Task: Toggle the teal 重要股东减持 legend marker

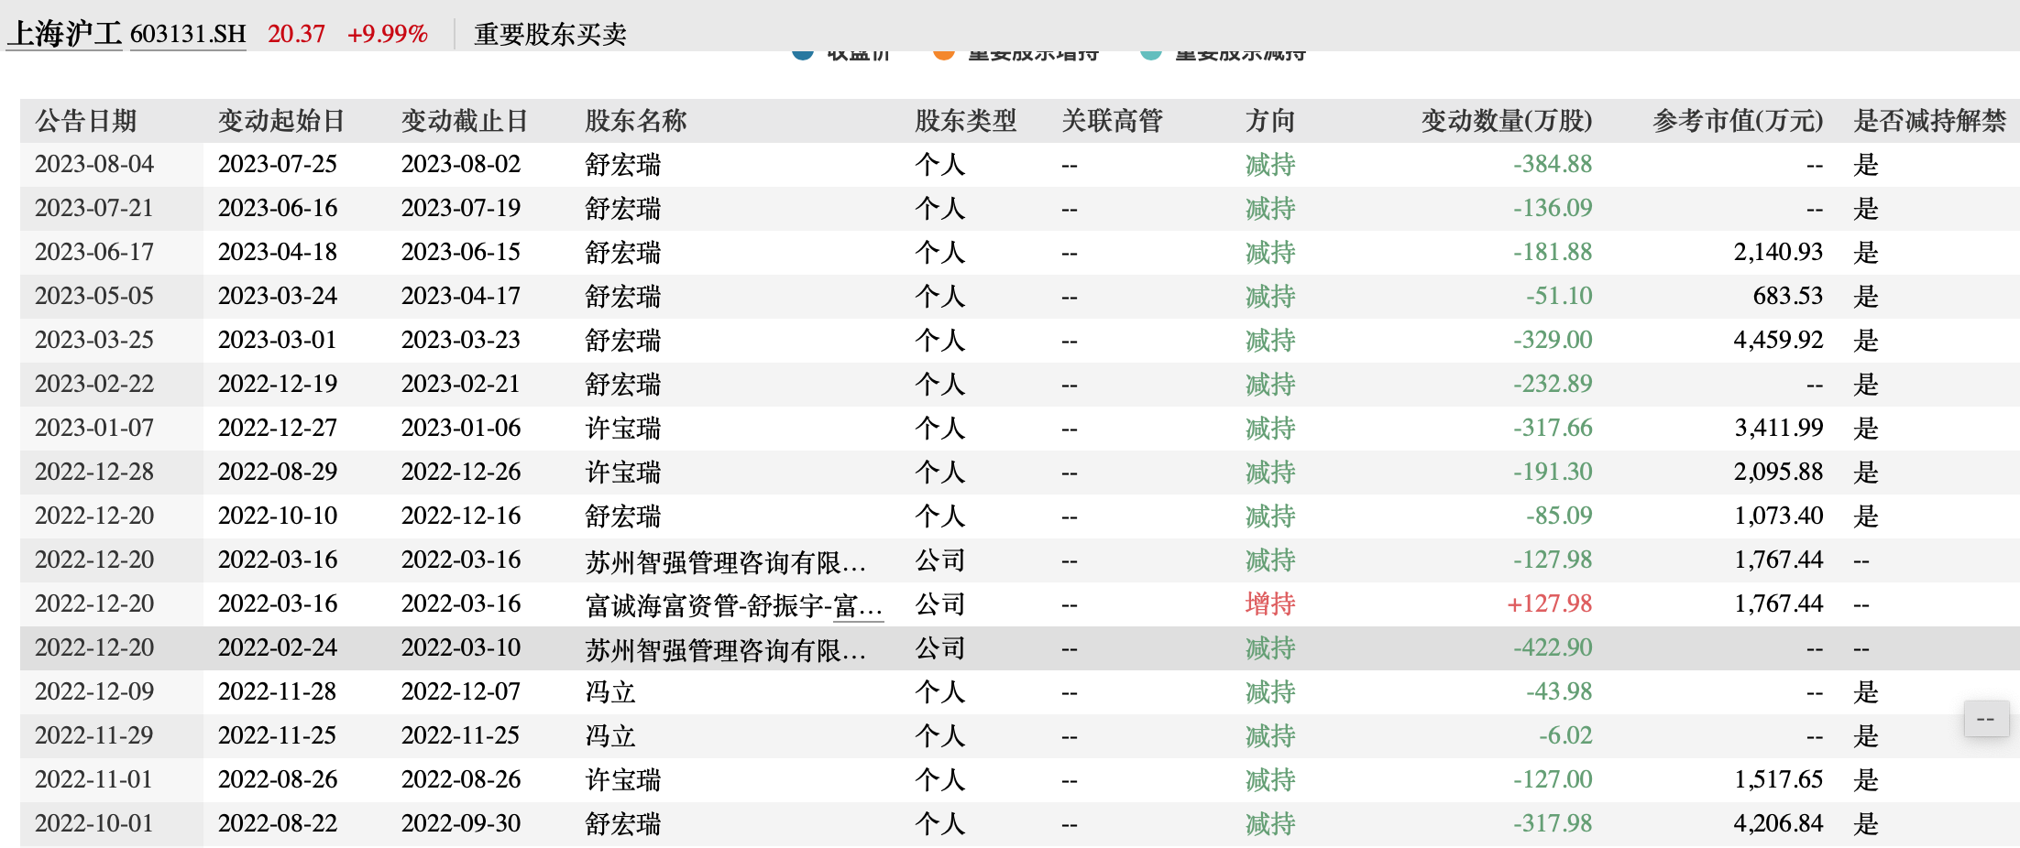Action: coord(1151,54)
